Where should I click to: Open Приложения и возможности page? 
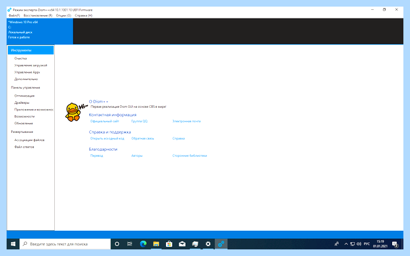[34, 110]
